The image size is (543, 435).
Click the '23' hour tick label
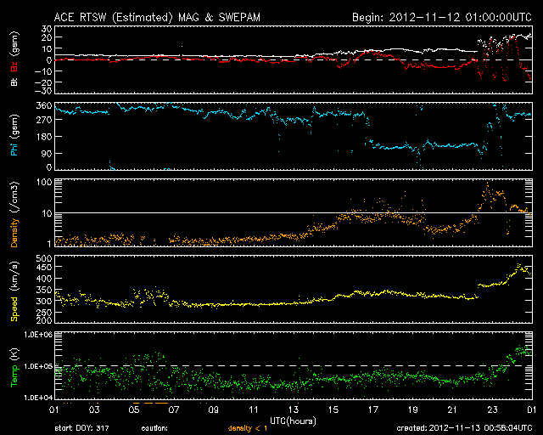tap(492, 410)
